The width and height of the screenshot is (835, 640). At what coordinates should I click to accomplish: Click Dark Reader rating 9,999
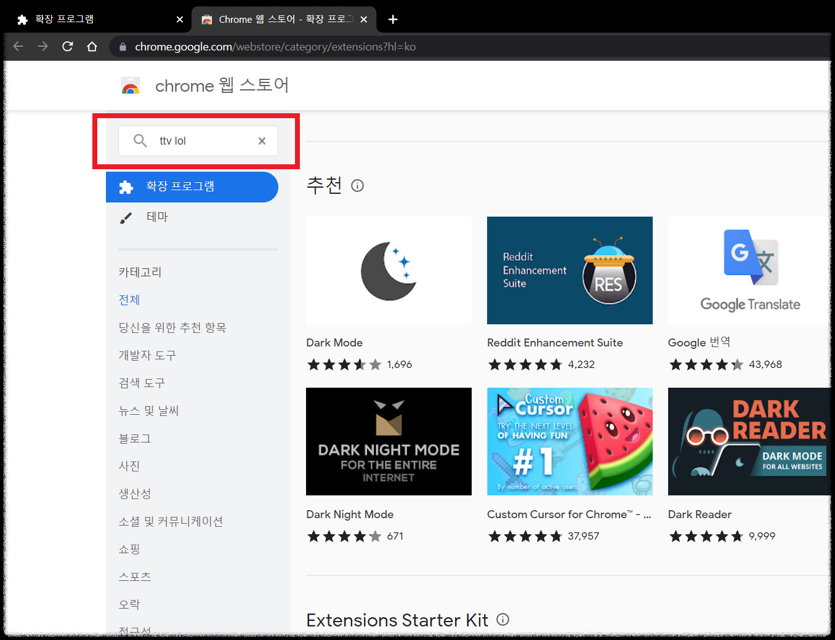tap(722, 536)
